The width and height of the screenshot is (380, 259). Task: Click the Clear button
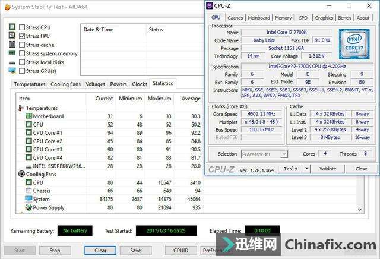tap(100, 251)
